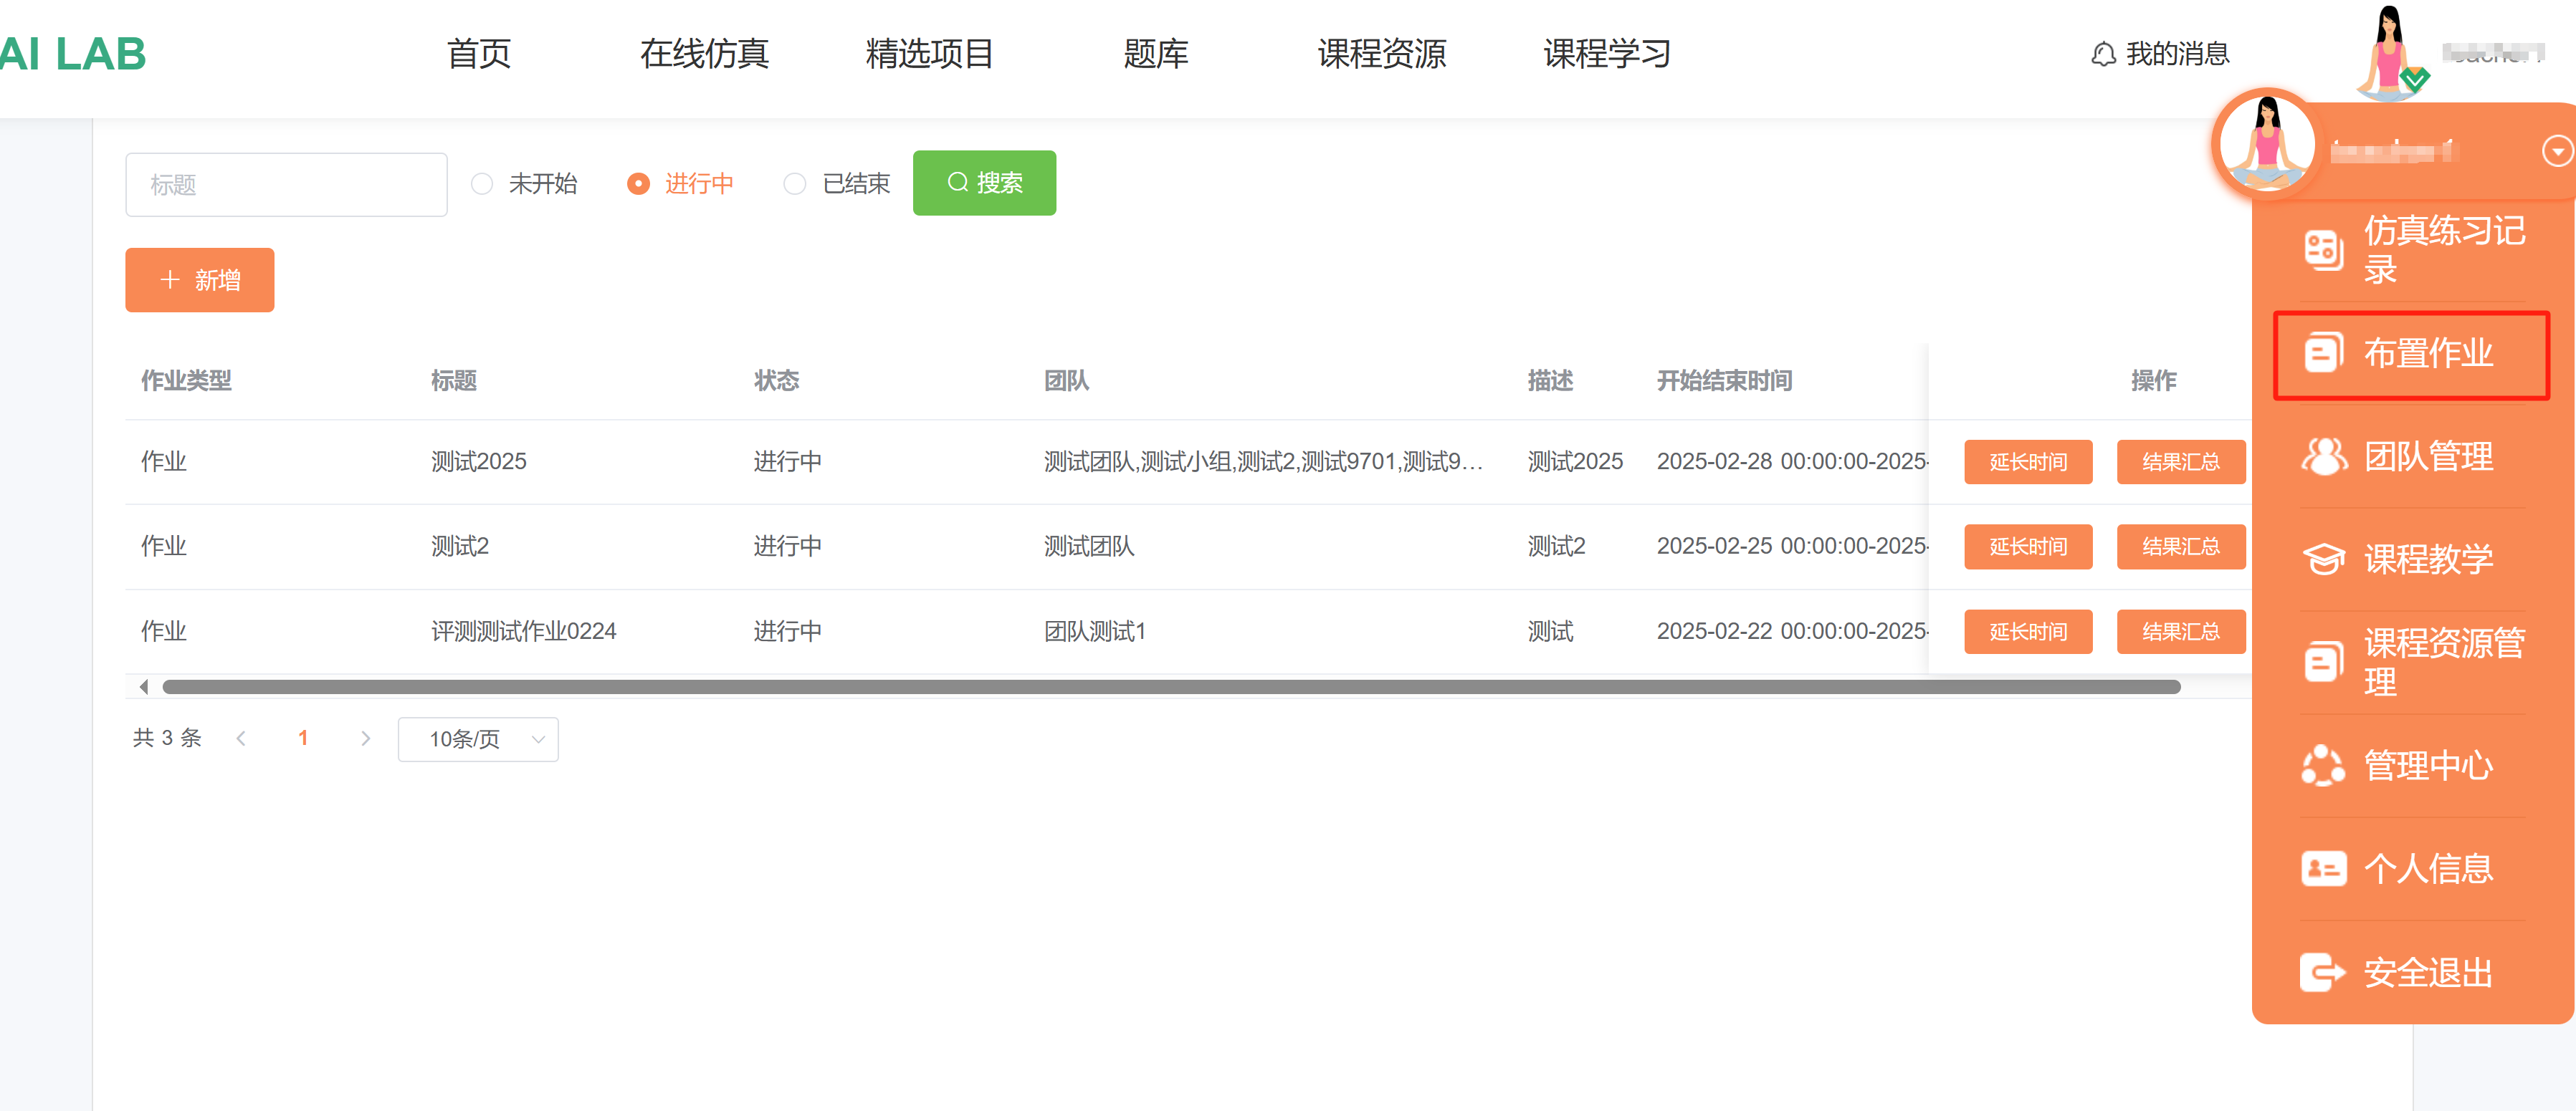The width and height of the screenshot is (2576, 1111).
Task: Select the 未开始 radio button
Action: 482,184
